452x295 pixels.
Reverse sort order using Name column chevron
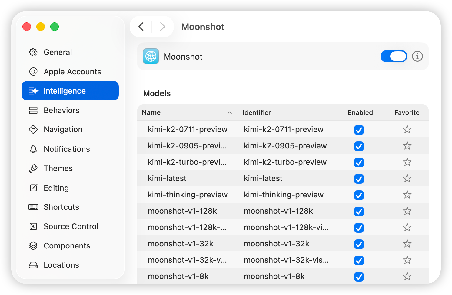click(230, 112)
